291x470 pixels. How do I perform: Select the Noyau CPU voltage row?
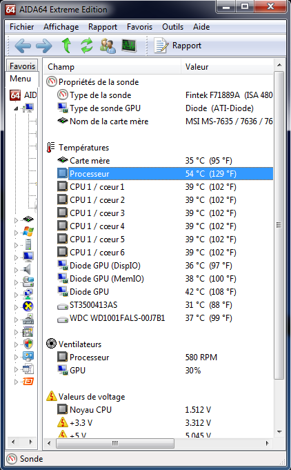click(165, 409)
